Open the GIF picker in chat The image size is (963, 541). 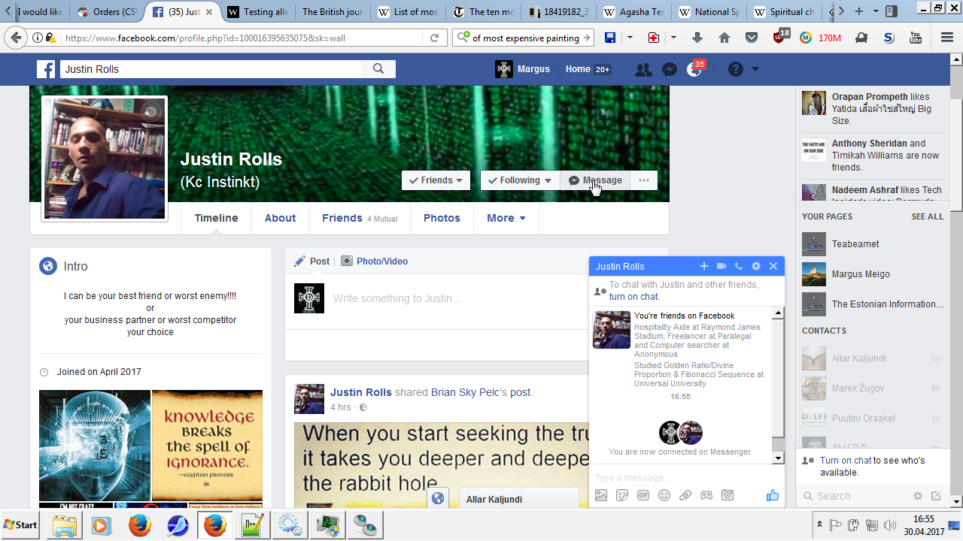tap(643, 495)
